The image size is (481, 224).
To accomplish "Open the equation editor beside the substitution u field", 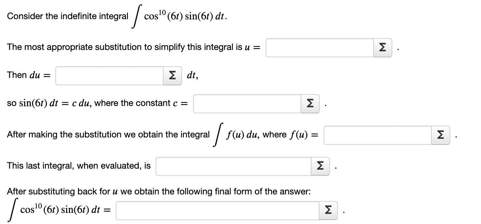I will point(382,47).
